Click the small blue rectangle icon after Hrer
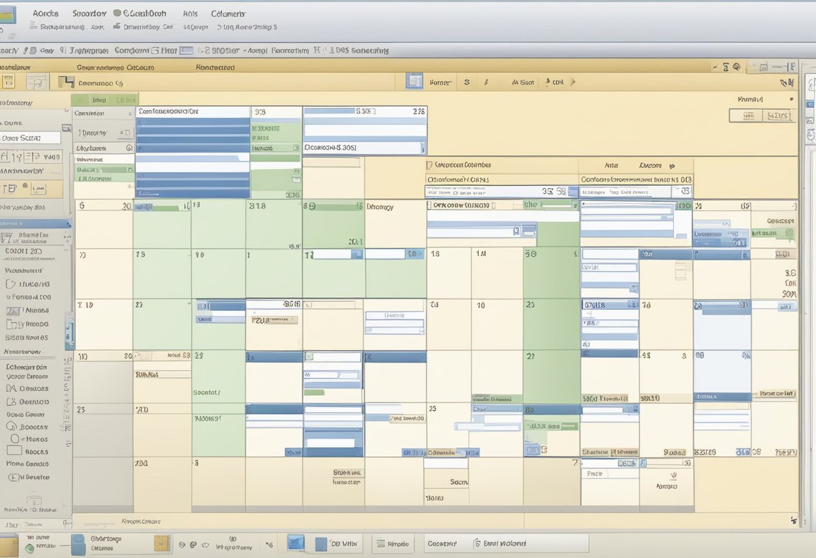The image size is (816, 558). tap(187, 50)
